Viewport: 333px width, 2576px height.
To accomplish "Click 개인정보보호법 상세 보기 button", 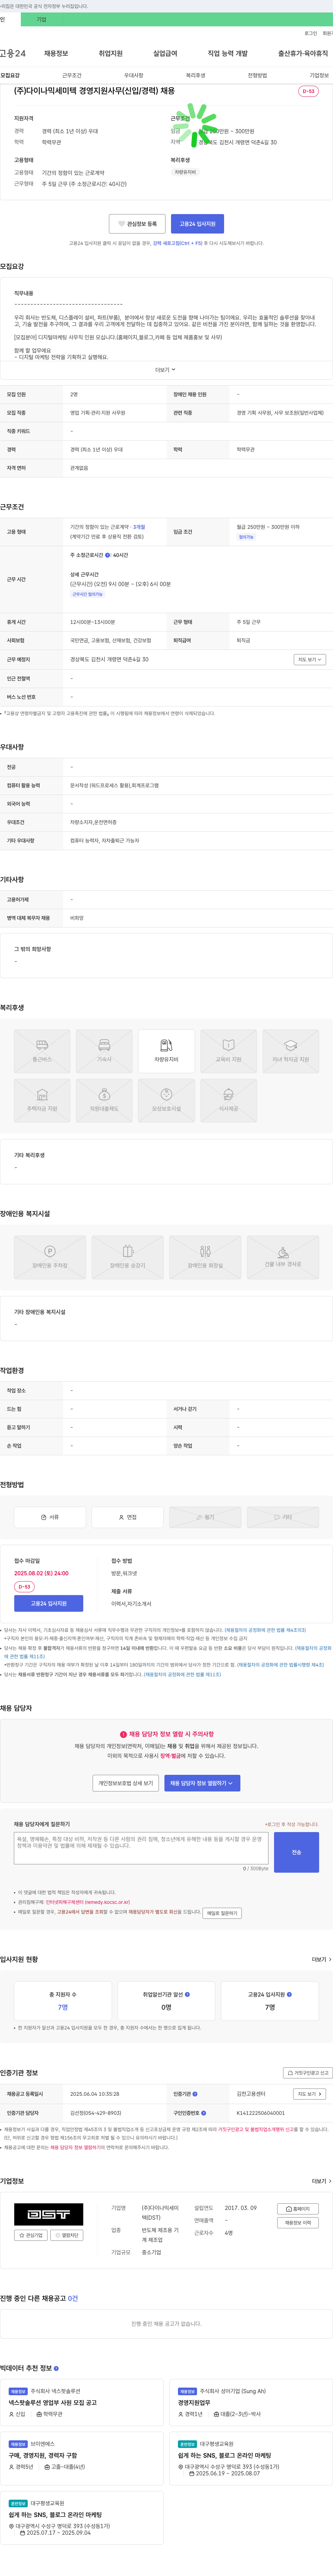I will click(126, 1783).
